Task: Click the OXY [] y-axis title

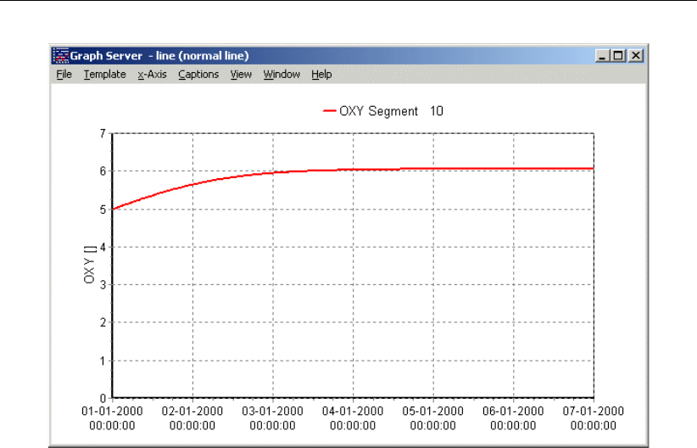Action: coord(89,264)
